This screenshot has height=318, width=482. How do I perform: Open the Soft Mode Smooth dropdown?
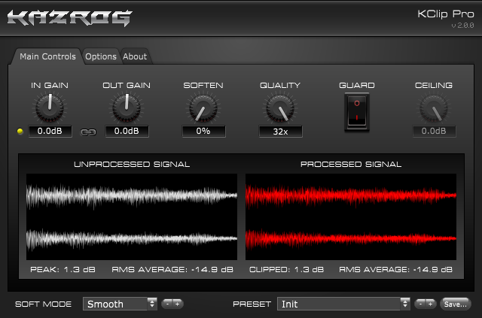[120, 304]
